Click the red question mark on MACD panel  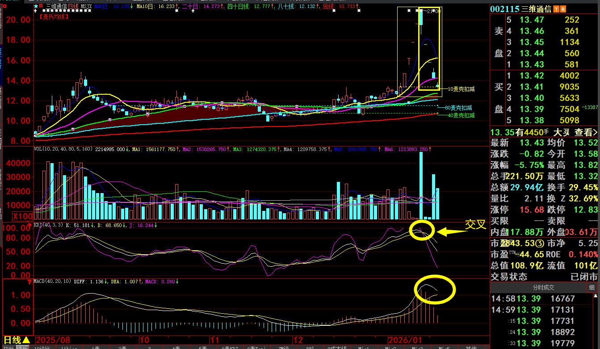(29, 282)
